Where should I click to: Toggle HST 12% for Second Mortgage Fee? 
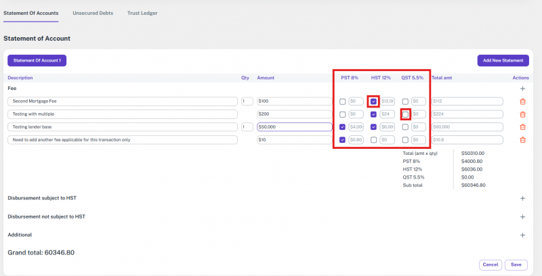(x=374, y=101)
